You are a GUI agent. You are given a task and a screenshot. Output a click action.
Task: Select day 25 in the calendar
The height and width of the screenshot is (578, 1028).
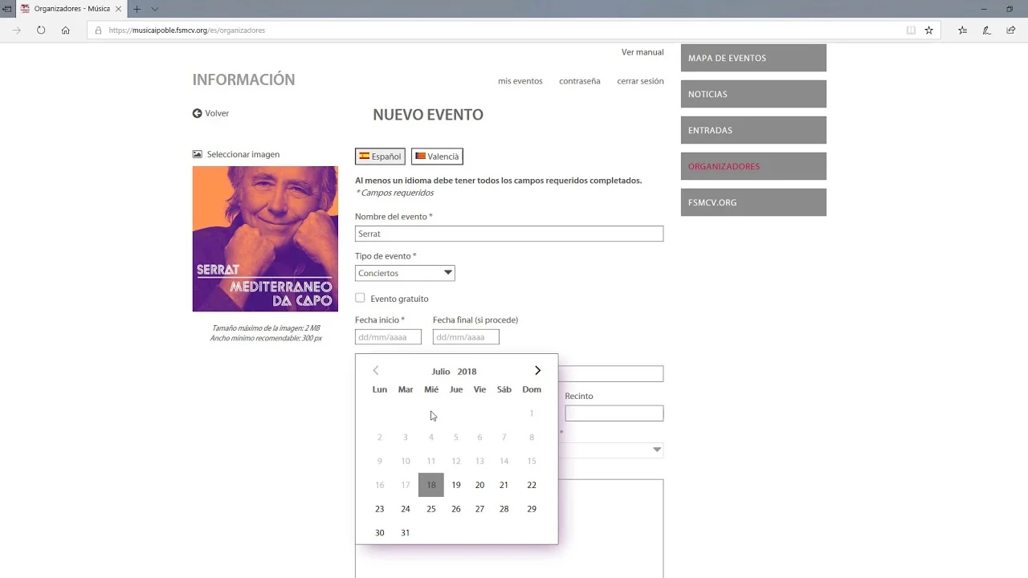pos(431,509)
